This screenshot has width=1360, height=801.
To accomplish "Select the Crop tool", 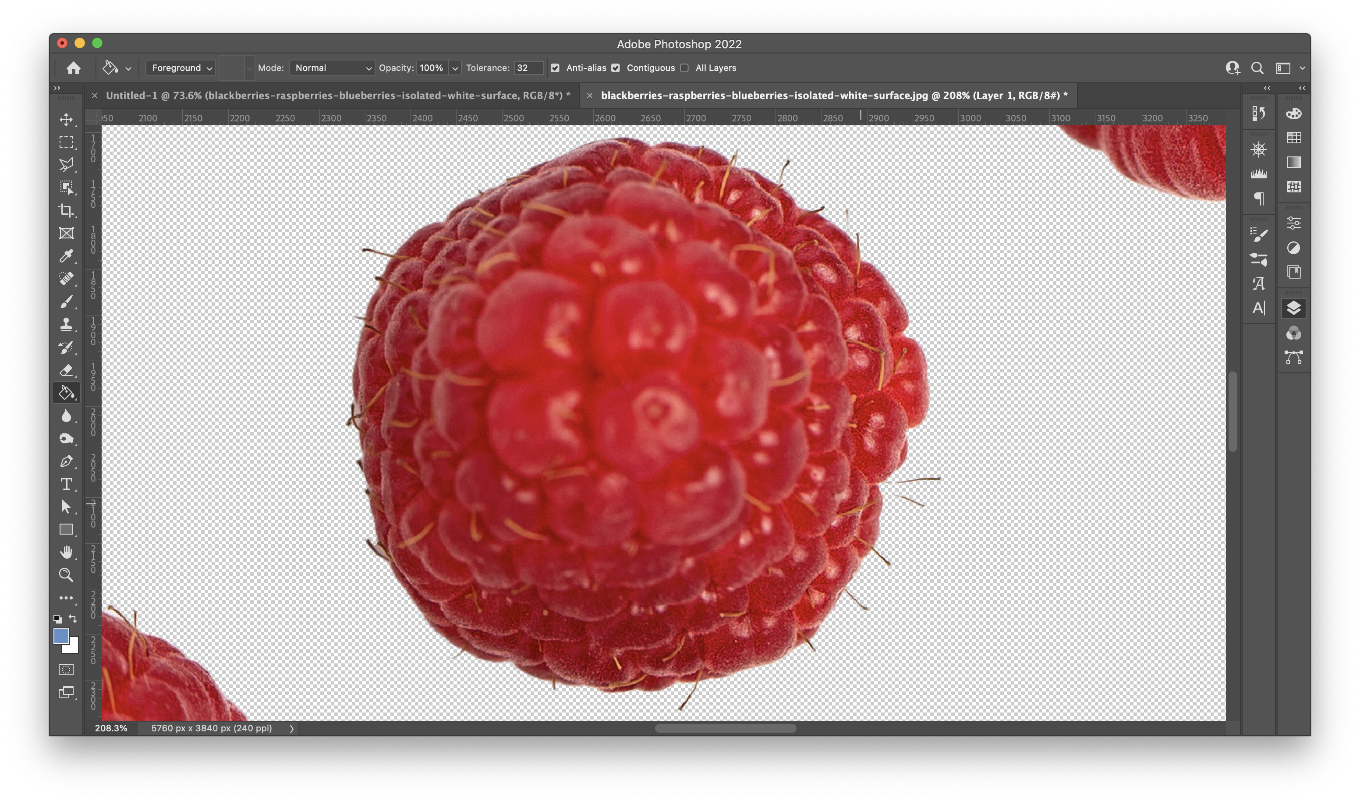I will 67,210.
